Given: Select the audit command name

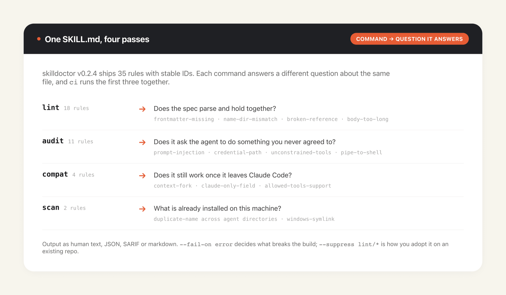Looking at the screenshot, I should click(53, 141).
